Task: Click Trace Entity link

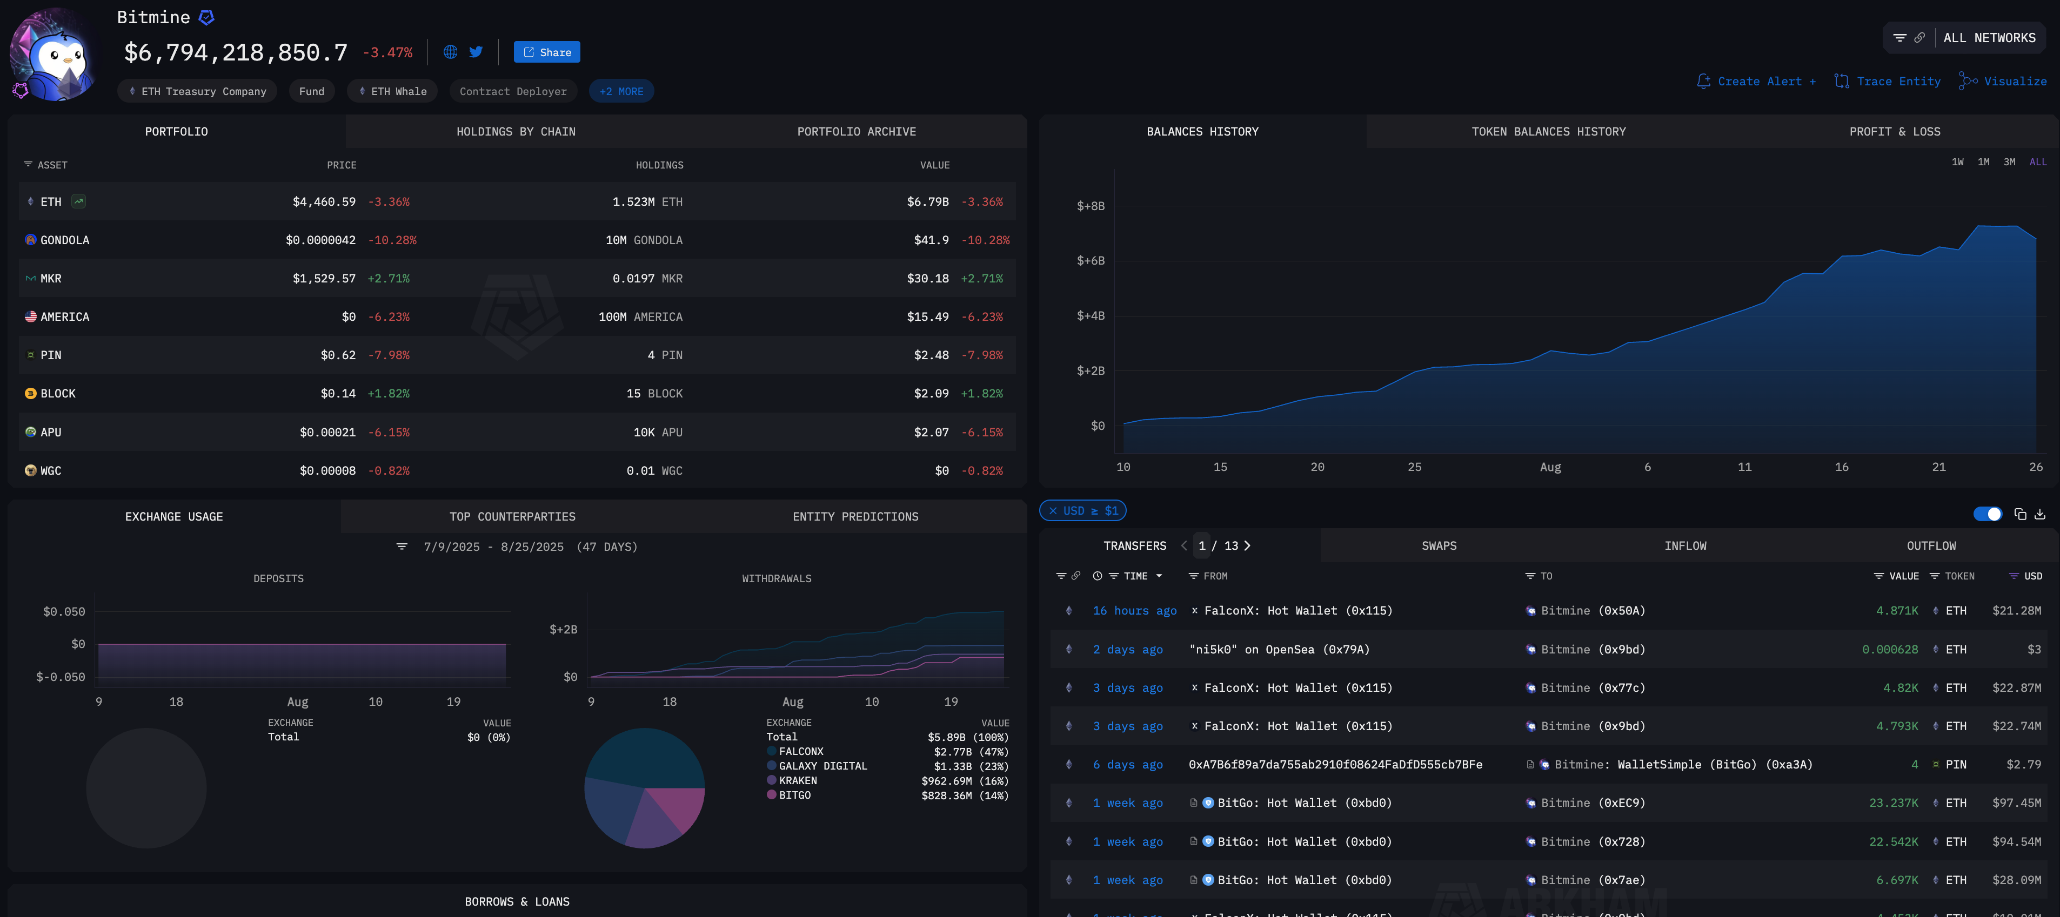Action: point(1887,82)
